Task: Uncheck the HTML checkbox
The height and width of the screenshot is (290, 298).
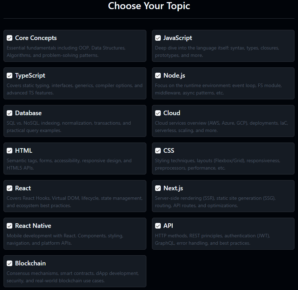Action: [9, 150]
